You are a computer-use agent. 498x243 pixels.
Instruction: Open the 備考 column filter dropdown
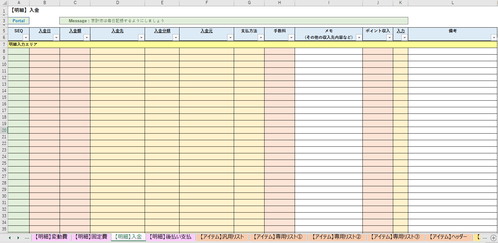pos(494,38)
